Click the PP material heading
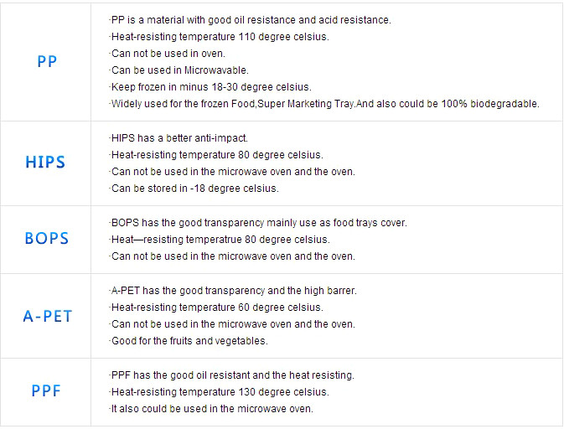The image size is (564, 429). pyautogui.click(x=47, y=61)
